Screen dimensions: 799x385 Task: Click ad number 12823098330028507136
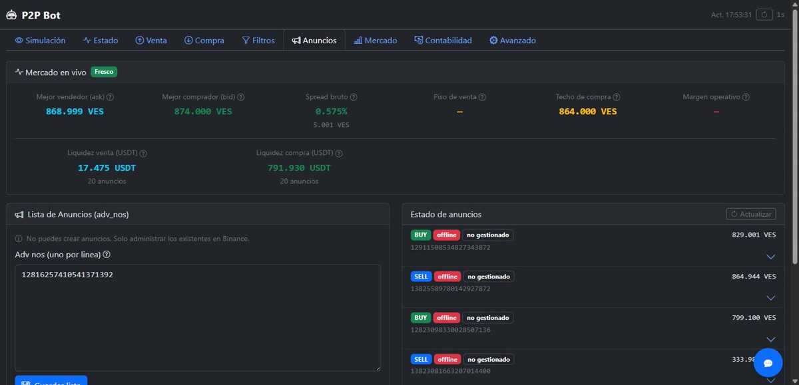(x=451, y=330)
